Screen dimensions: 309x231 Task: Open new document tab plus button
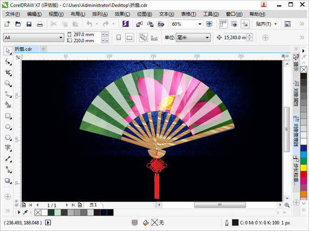point(43,49)
